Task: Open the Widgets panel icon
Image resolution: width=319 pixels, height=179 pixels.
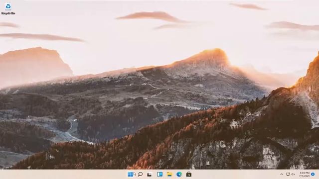Action: 159,174
